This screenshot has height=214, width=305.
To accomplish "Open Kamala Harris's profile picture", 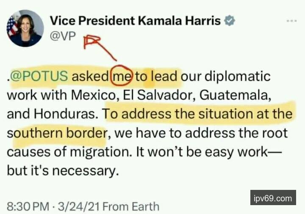I will [25, 28].
